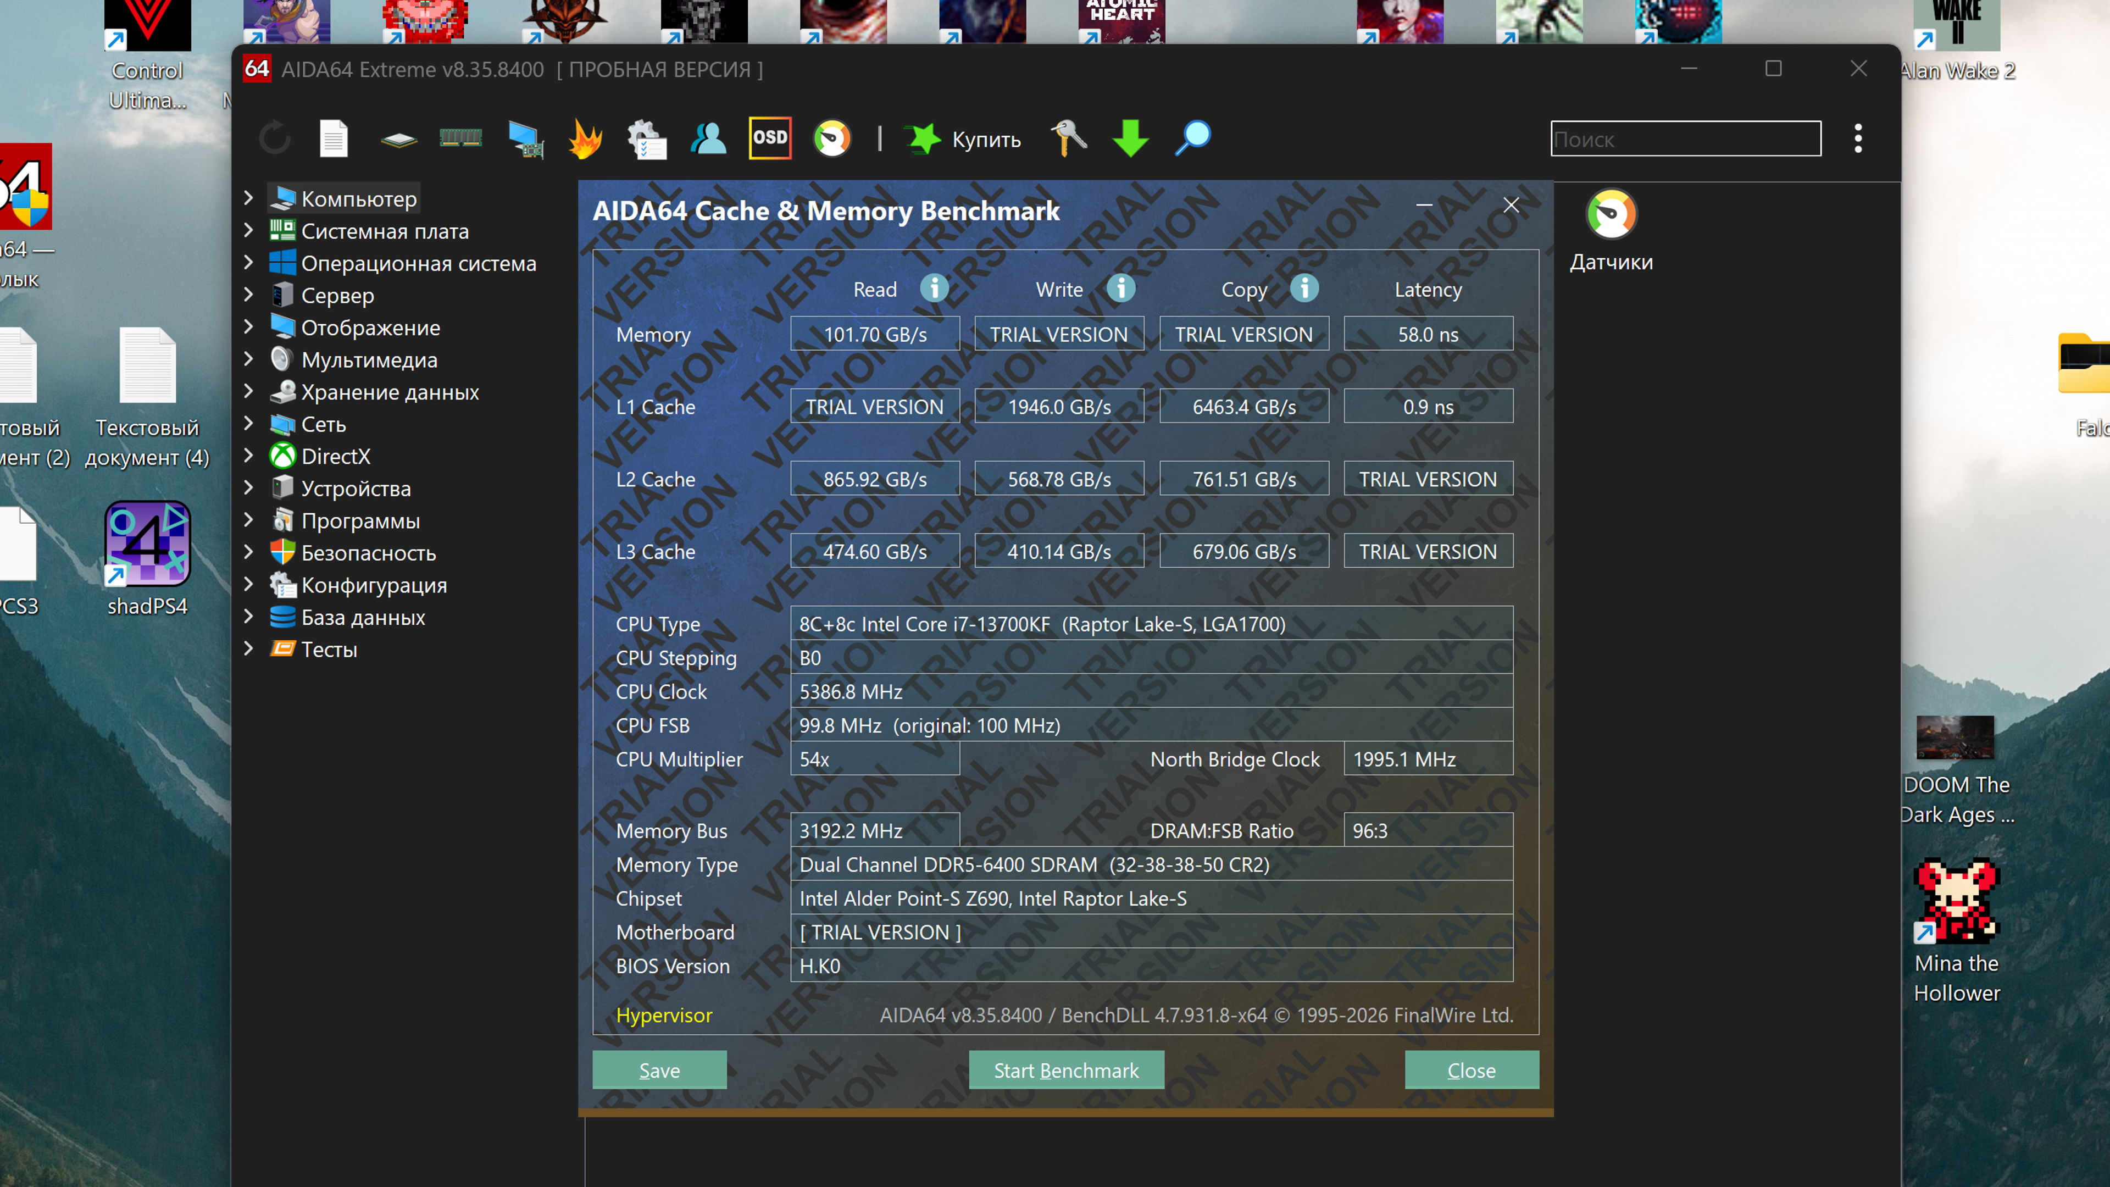The height and width of the screenshot is (1187, 2110).
Task: Minimize the Cache & Memory Benchmark dialog
Action: click(1424, 205)
